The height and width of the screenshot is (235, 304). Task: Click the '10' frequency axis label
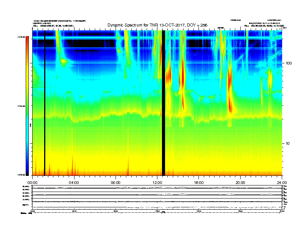click(x=288, y=144)
